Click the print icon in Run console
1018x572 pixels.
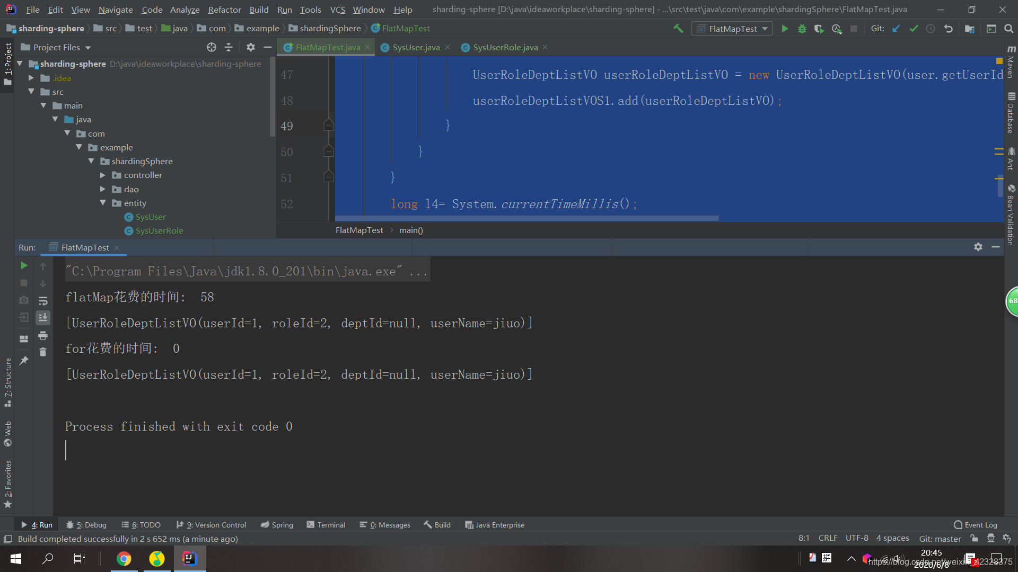43,335
